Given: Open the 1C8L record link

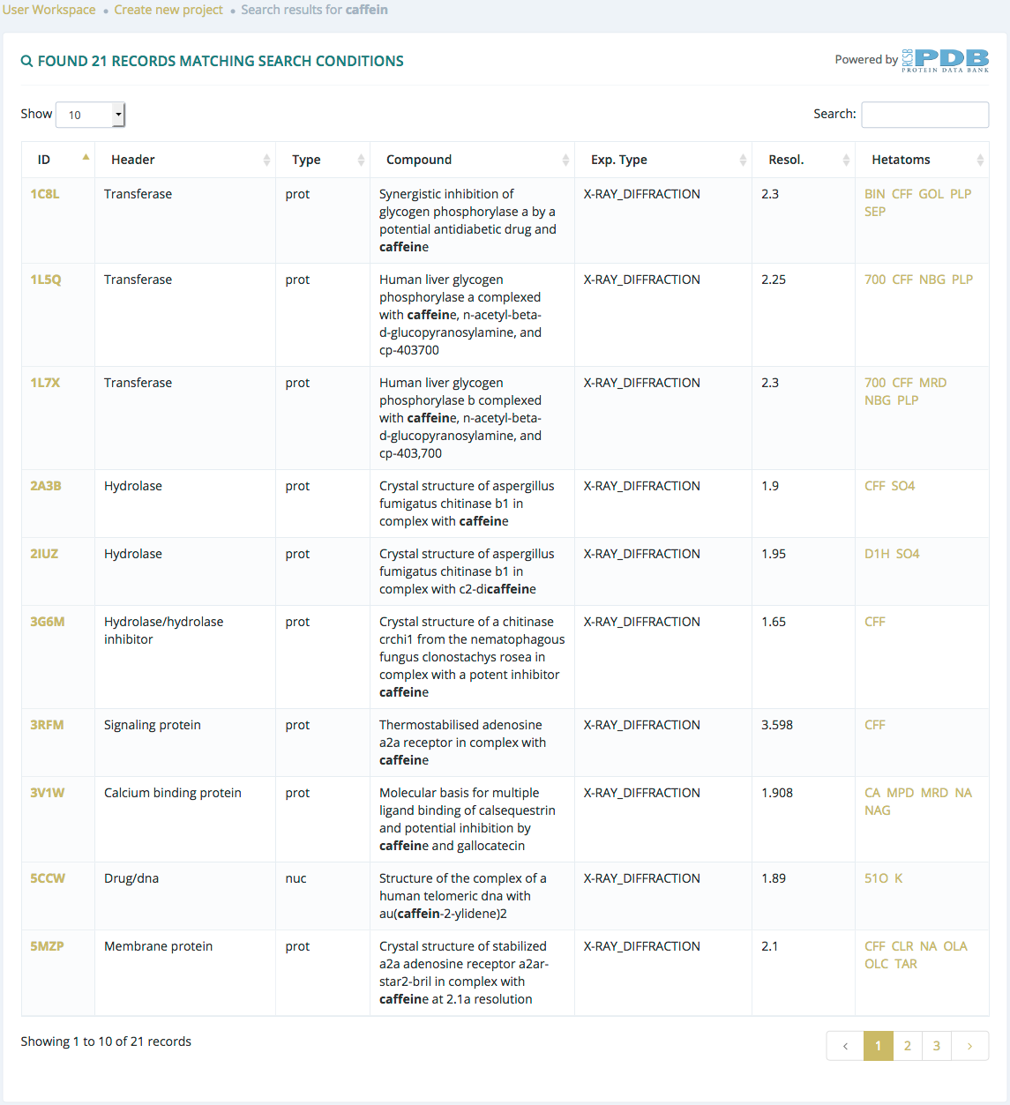Looking at the screenshot, I should [x=45, y=194].
